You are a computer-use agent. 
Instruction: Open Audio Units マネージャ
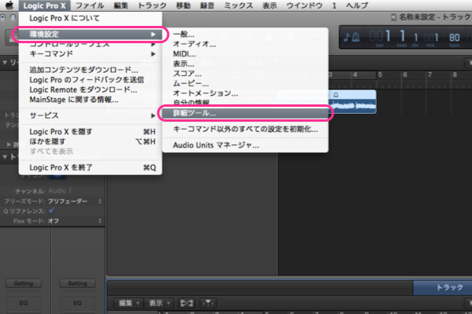pos(245,145)
